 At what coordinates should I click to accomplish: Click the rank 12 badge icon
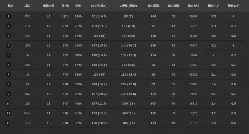coord(9,123)
